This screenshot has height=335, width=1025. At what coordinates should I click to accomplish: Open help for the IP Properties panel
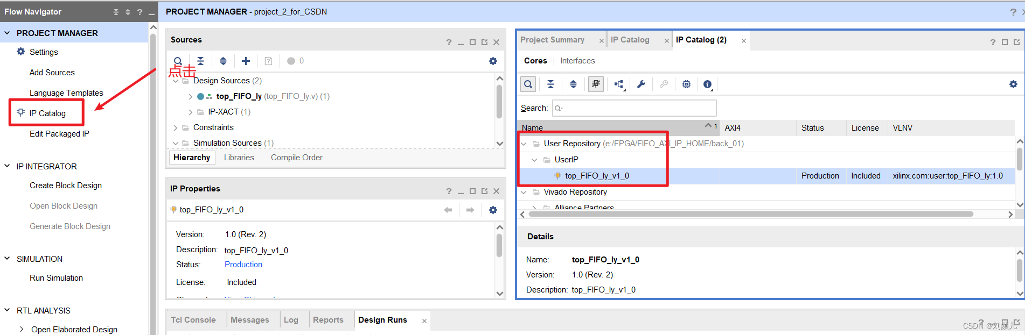(449, 191)
